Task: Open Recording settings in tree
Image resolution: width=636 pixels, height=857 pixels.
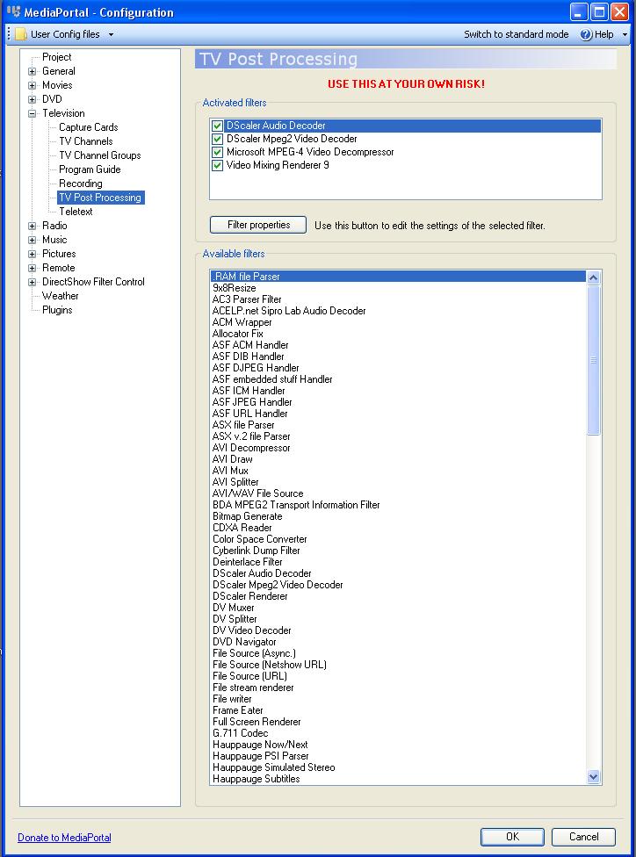Action: (x=81, y=184)
